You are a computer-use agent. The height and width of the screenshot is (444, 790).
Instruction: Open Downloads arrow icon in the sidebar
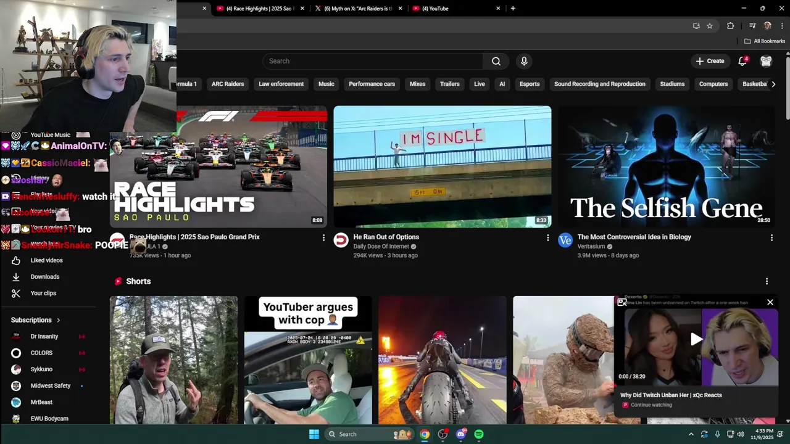(x=16, y=277)
